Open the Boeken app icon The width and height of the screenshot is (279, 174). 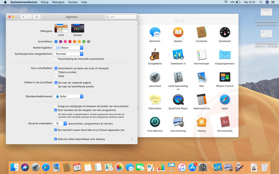coord(178,32)
